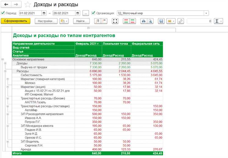Click the ТД_Молочный мир organization field
Image resolution: width=228 pixels, height=158 pixels.
tap(161, 13)
